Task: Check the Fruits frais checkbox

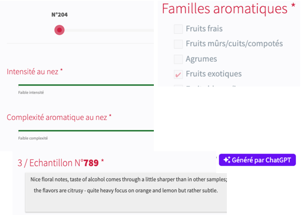Action: coord(178,29)
